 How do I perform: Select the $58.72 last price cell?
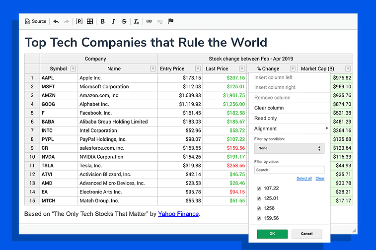click(x=225, y=130)
